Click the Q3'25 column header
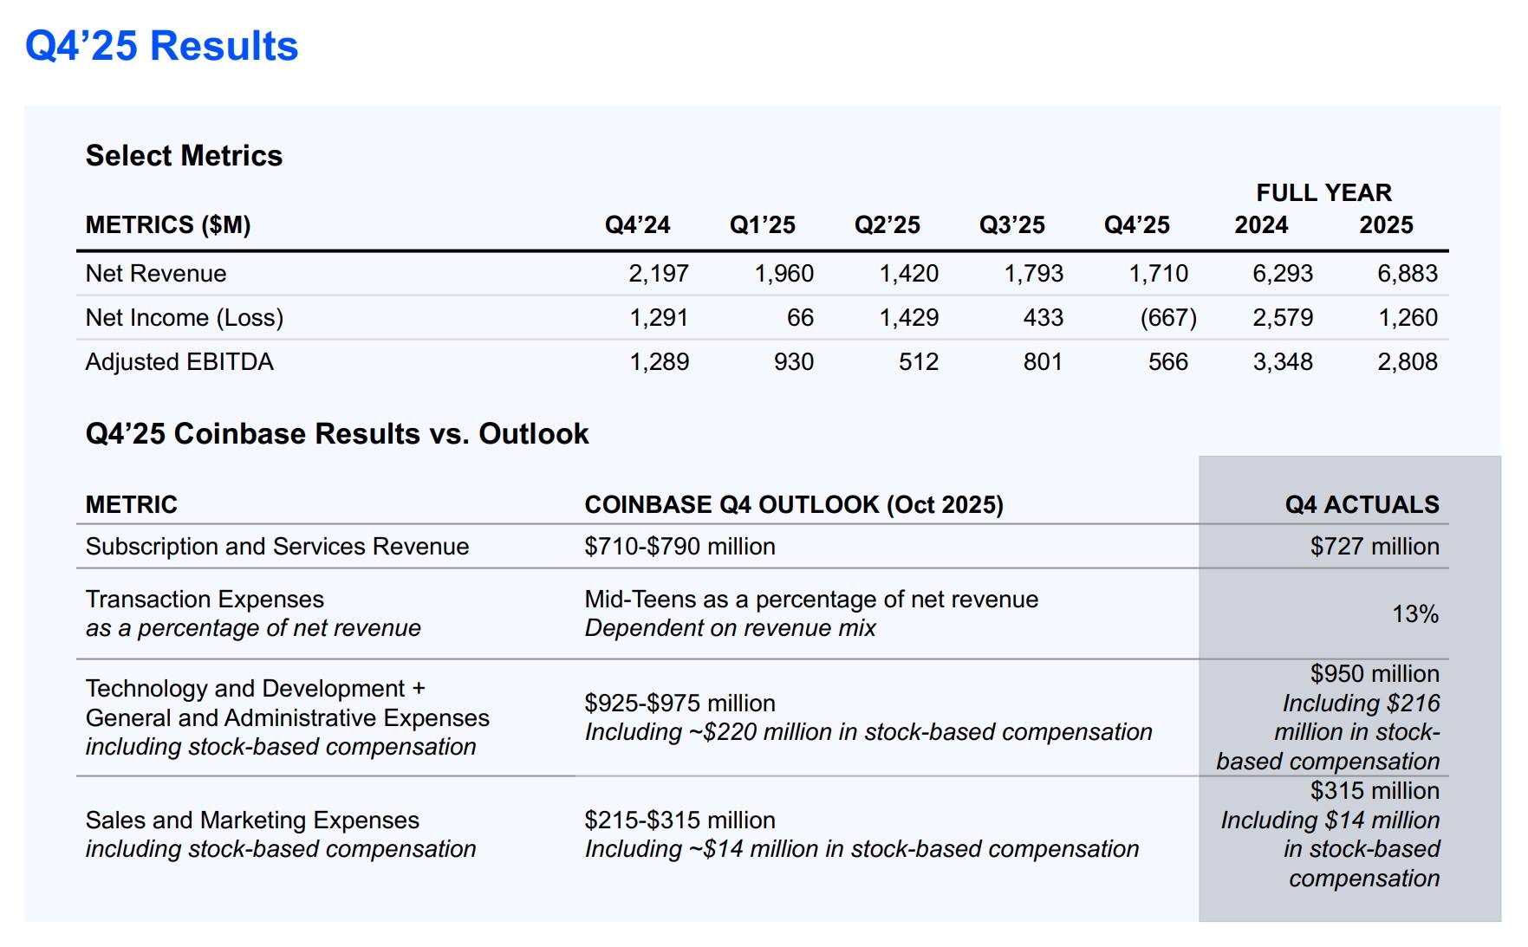Viewport: 1528px width, 947px height. click(1011, 225)
